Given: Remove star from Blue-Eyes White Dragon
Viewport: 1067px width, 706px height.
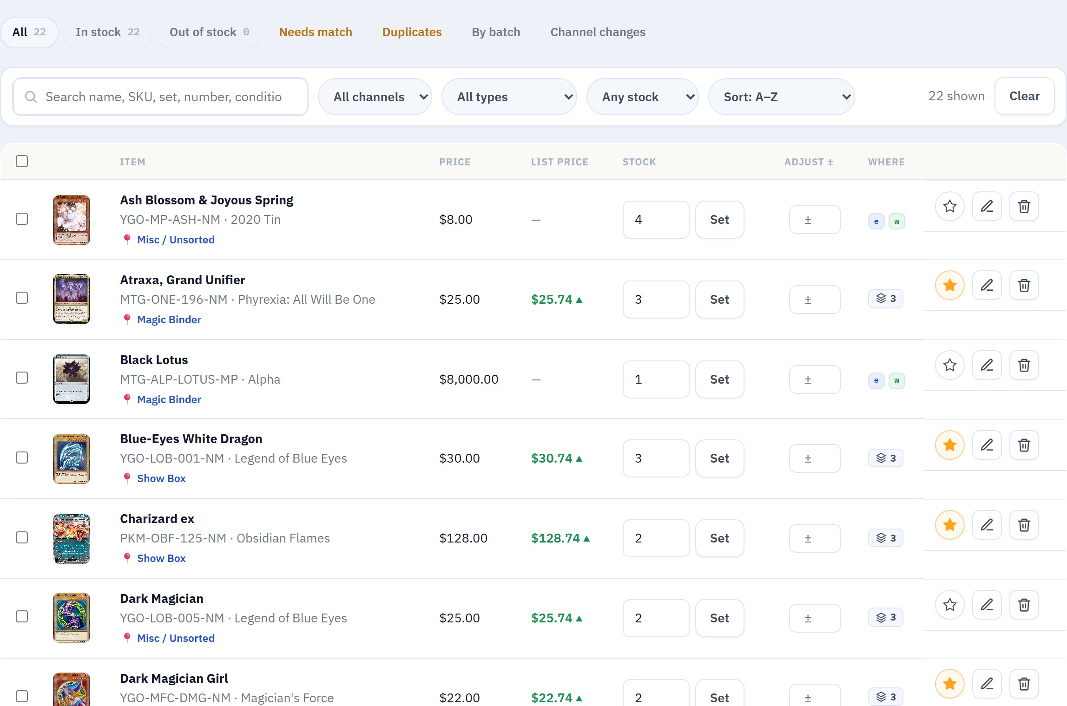Looking at the screenshot, I should [950, 445].
